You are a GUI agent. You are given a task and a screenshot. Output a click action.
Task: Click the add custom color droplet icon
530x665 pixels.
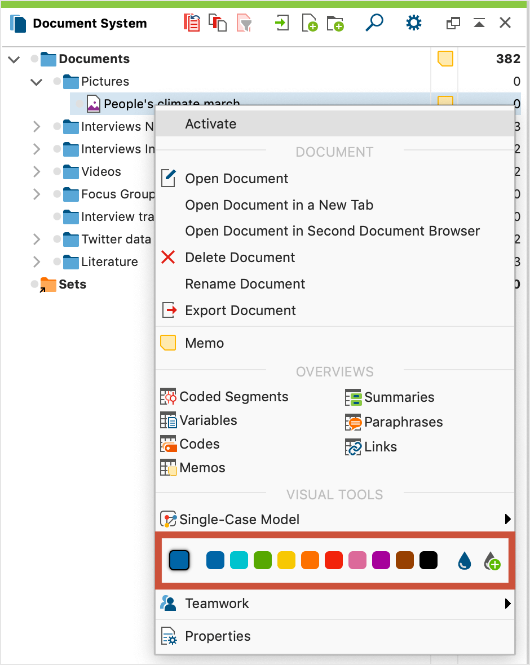pos(492,561)
